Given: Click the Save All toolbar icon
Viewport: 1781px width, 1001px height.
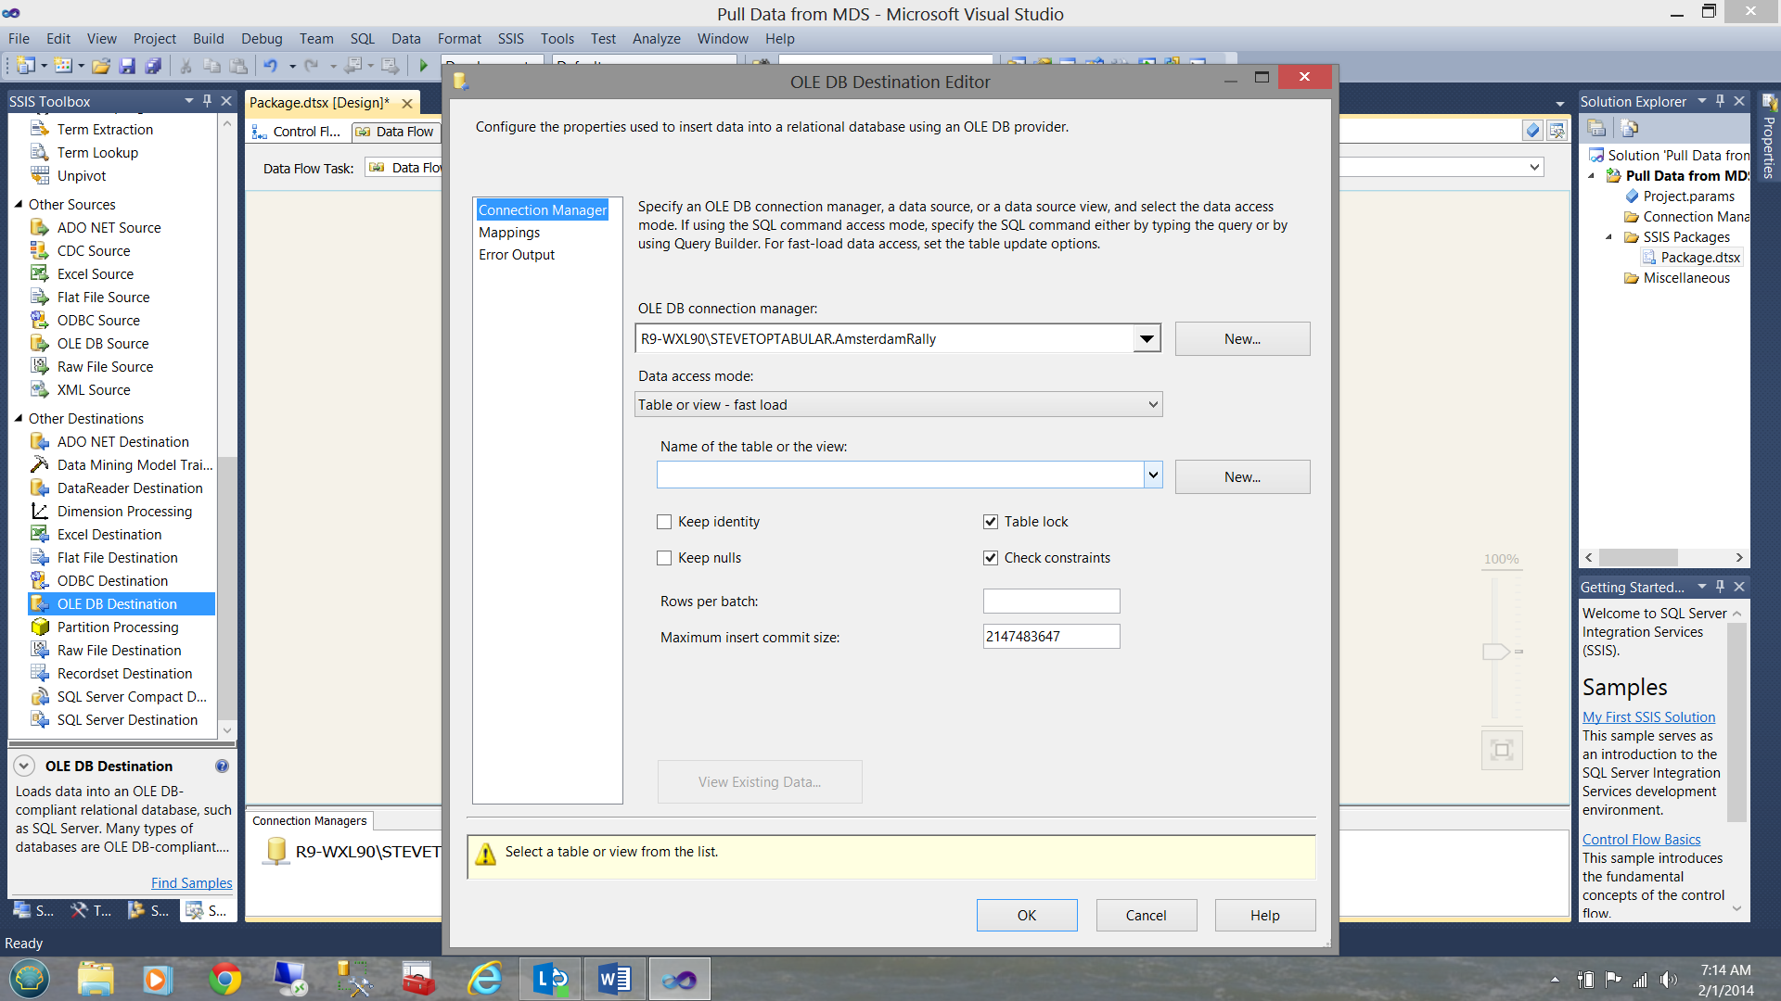Looking at the screenshot, I should [153, 66].
